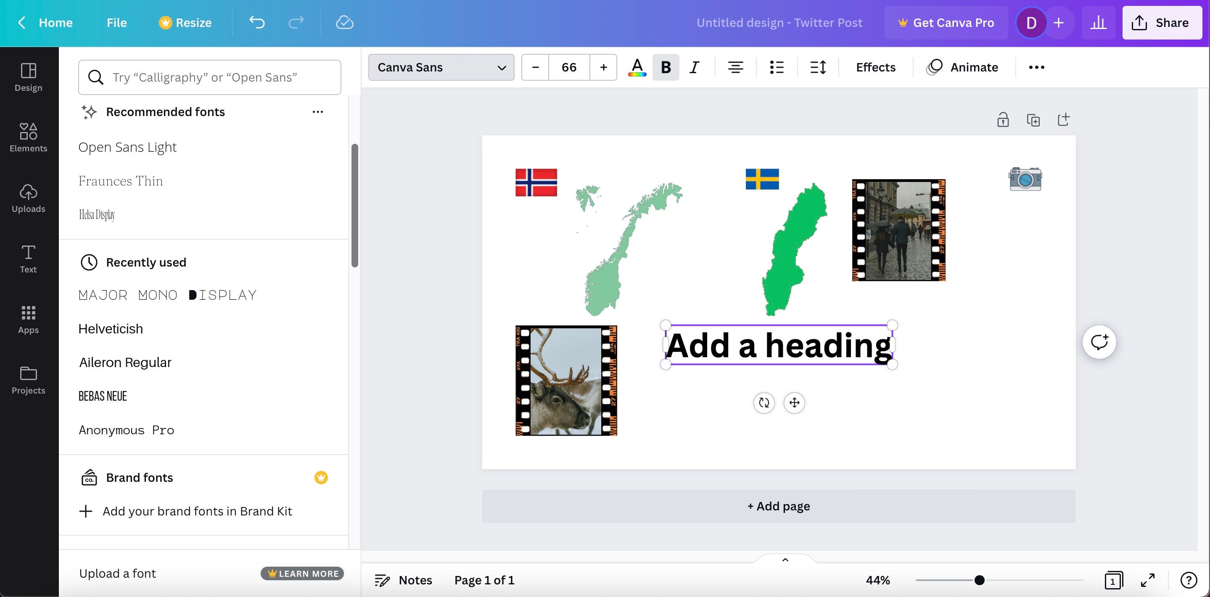Expand the Canva Sans font dropdown
The image size is (1210, 597).
(x=441, y=68)
